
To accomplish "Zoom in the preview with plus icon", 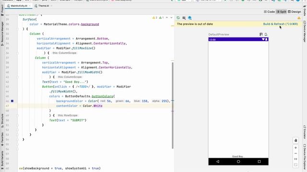I will pos(295,148).
